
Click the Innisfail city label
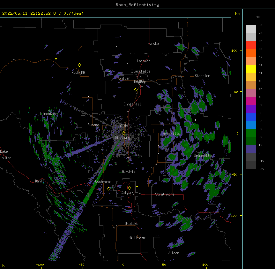click(132, 104)
